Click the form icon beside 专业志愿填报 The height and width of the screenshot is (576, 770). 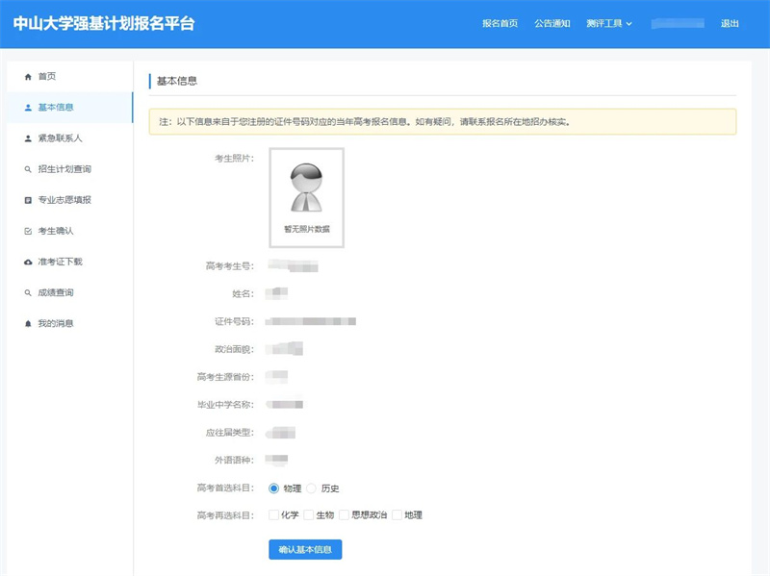click(x=28, y=200)
